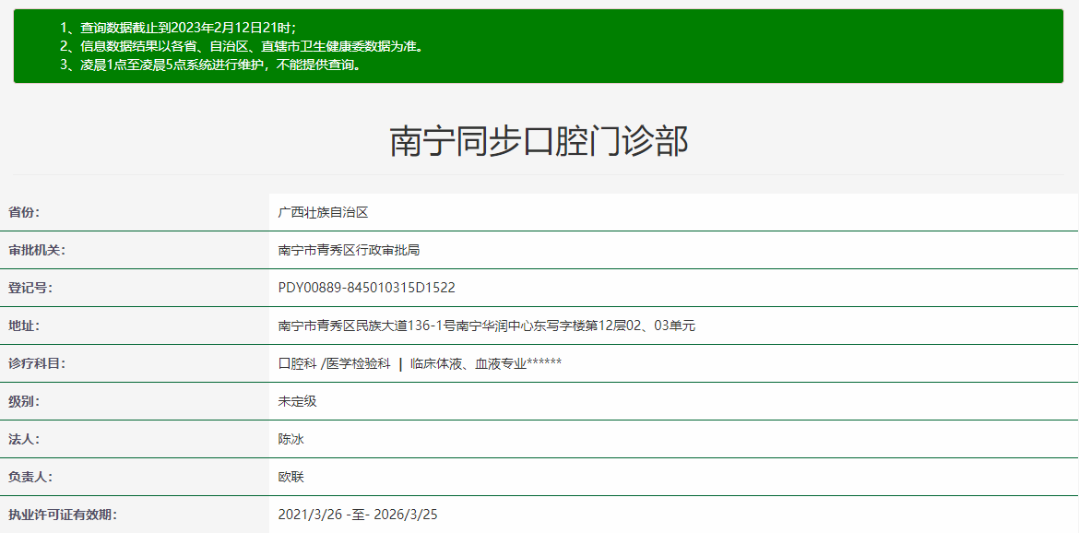Click the 省份 field label
1079x533 pixels.
24,212
